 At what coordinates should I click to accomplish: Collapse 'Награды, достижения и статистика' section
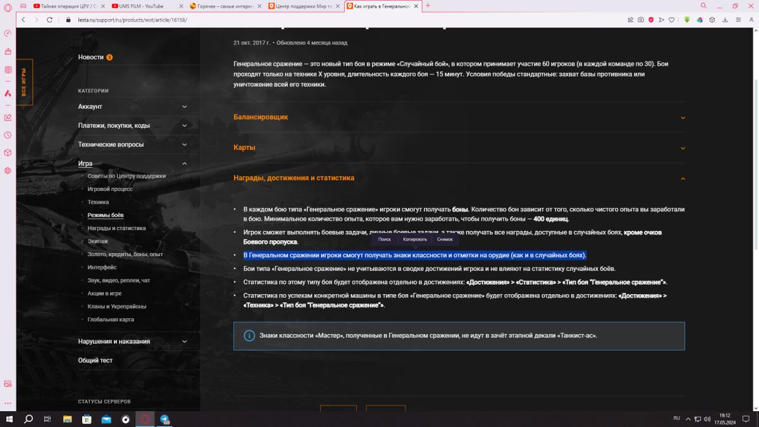pos(459,178)
